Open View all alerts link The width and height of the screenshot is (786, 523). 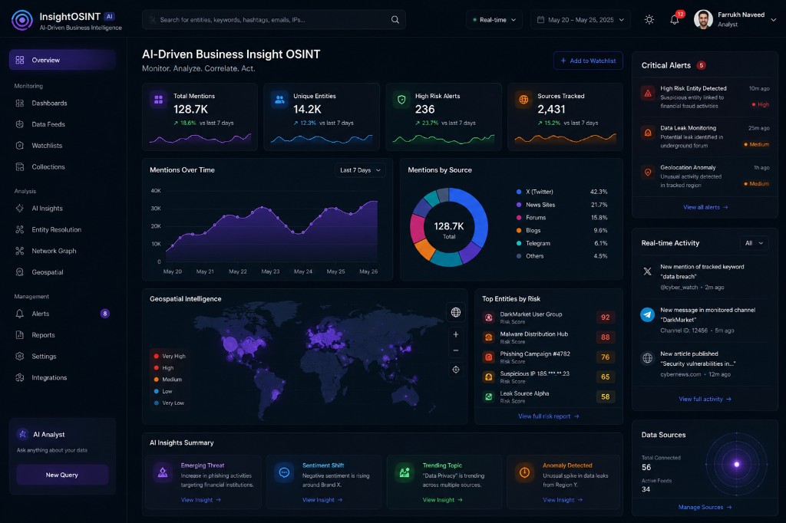click(705, 207)
